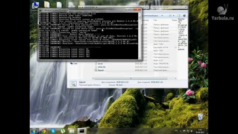Show hidden tray icons arrow
The height and width of the screenshot is (134, 238).
coord(180,131)
